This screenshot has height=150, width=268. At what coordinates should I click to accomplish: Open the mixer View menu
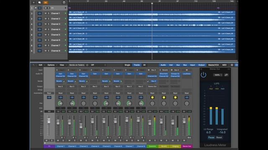pos(62,65)
